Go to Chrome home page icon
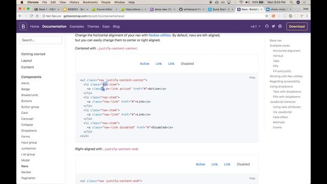The image size is (327, 184). click(x=37, y=16)
